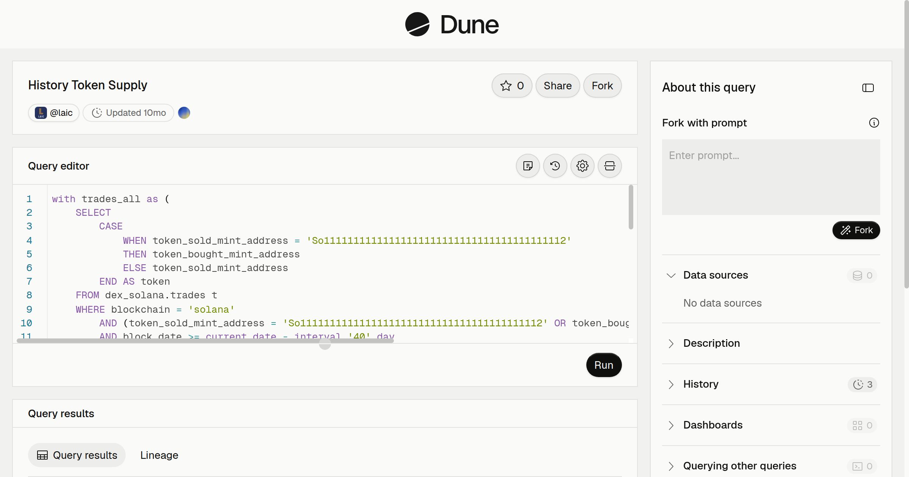909x477 pixels.
Task: Click the History Token Supply title
Action: pos(87,85)
